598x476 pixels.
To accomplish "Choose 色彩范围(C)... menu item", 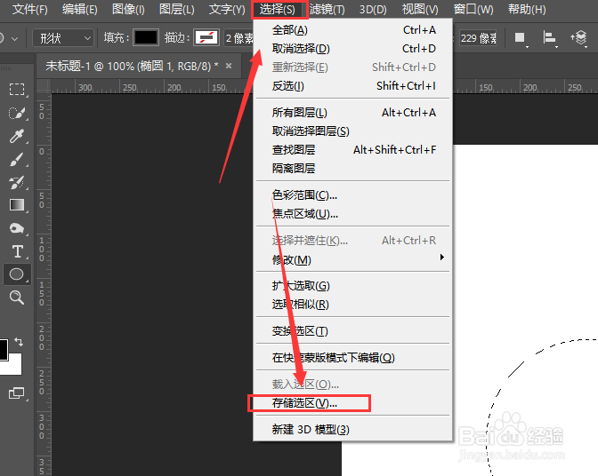I will pos(353,195).
